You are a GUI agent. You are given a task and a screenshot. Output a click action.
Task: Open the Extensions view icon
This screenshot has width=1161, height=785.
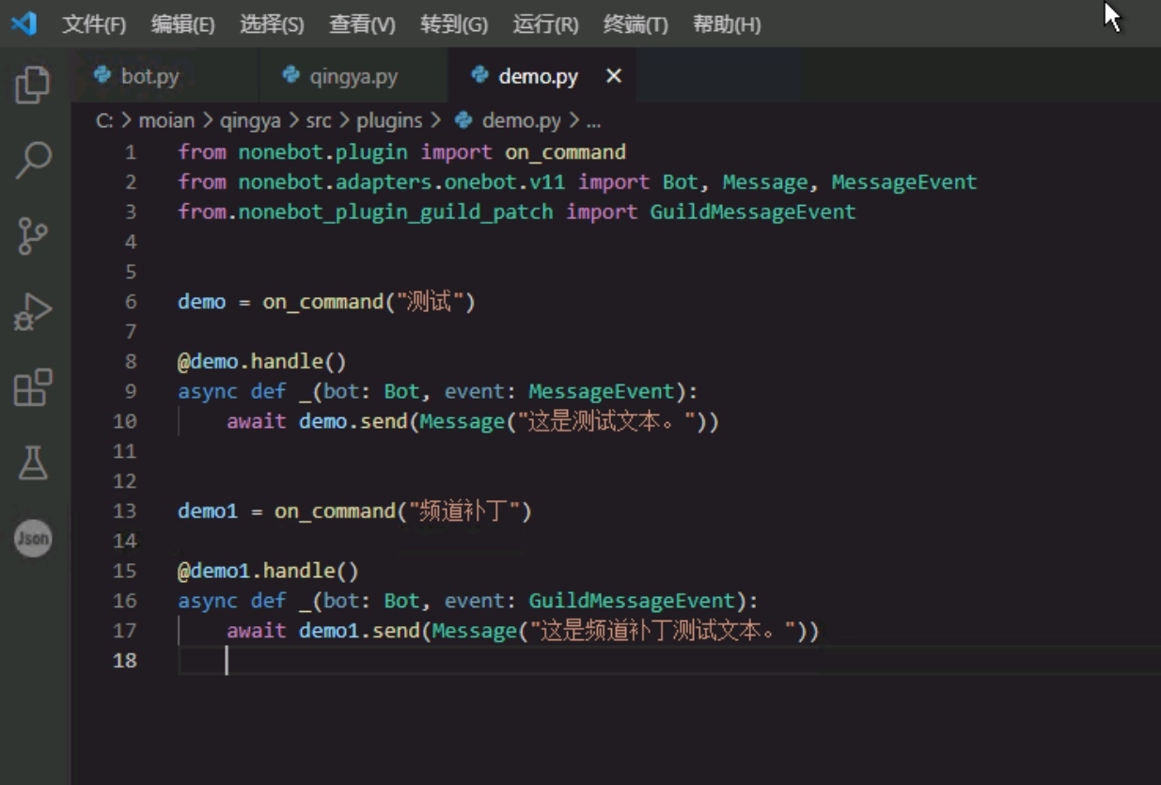click(x=34, y=389)
